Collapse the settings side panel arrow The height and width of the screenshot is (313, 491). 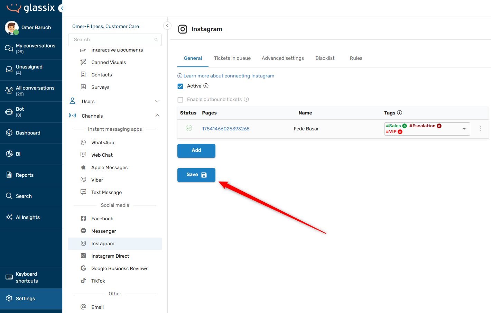[167, 25]
